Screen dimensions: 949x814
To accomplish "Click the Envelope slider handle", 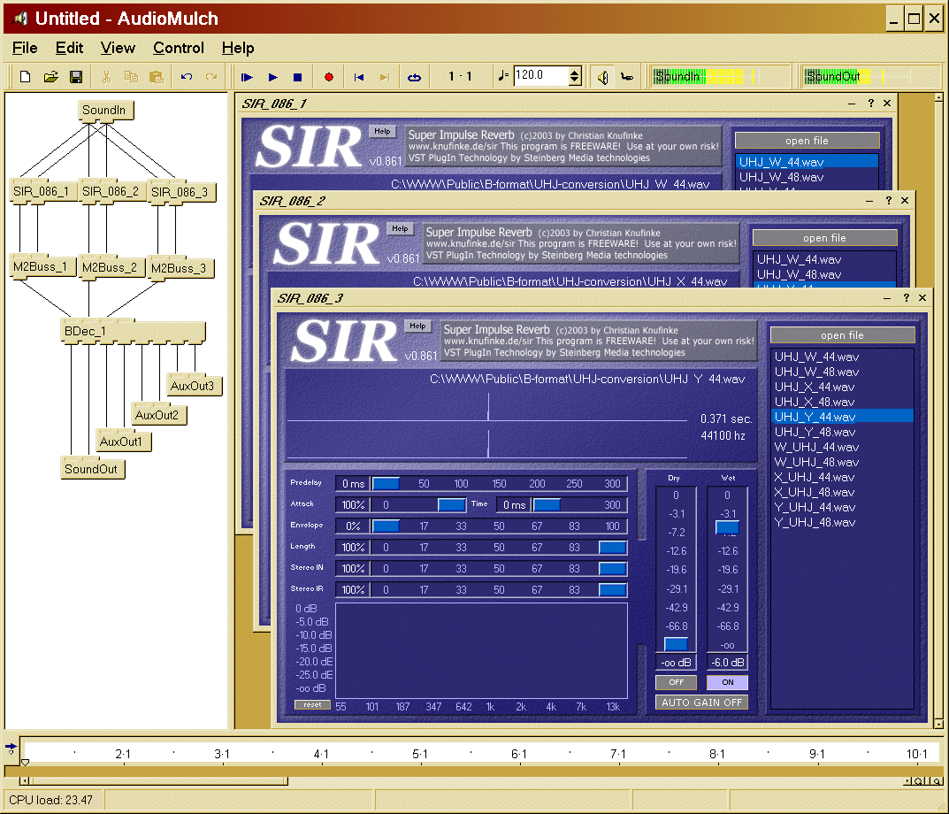I will (386, 526).
